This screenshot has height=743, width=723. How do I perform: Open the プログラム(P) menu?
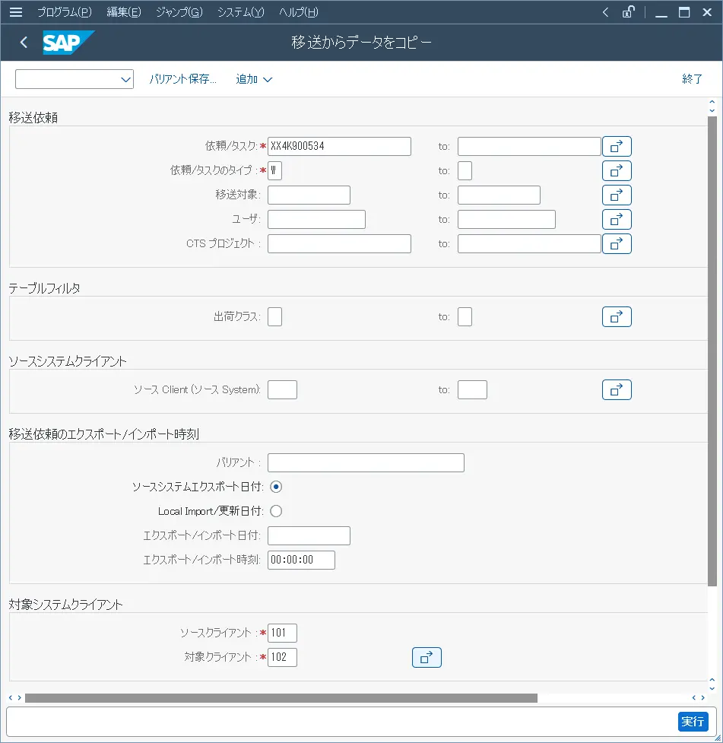65,12
